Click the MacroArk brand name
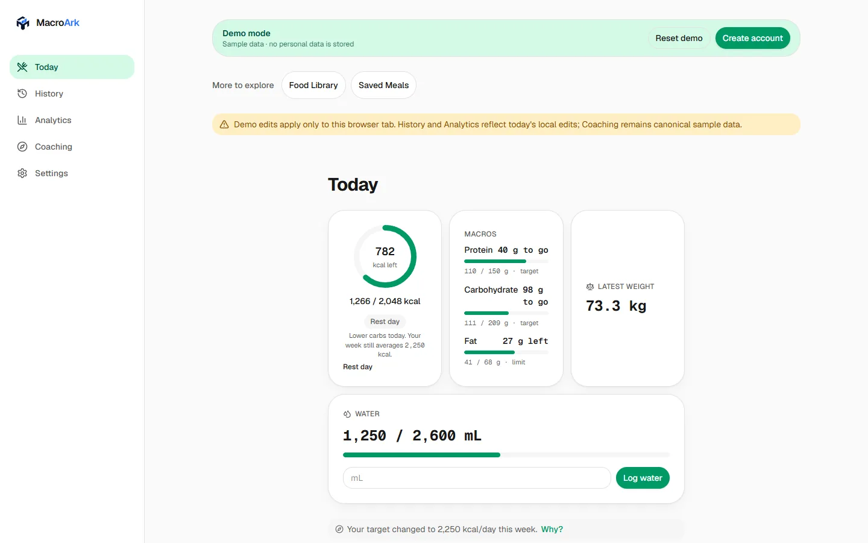 pos(58,23)
